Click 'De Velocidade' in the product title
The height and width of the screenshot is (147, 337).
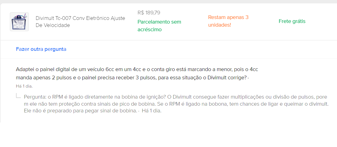[53, 25]
